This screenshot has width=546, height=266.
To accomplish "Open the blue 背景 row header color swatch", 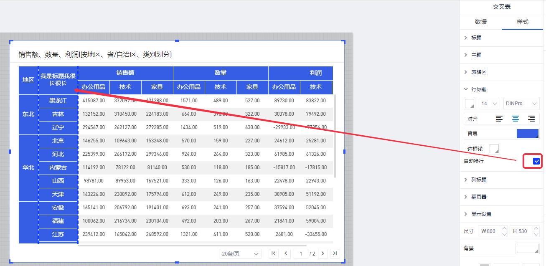I will (528, 134).
